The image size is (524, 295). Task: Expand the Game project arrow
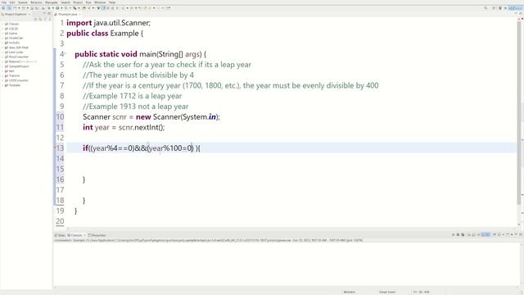[2, 34]
